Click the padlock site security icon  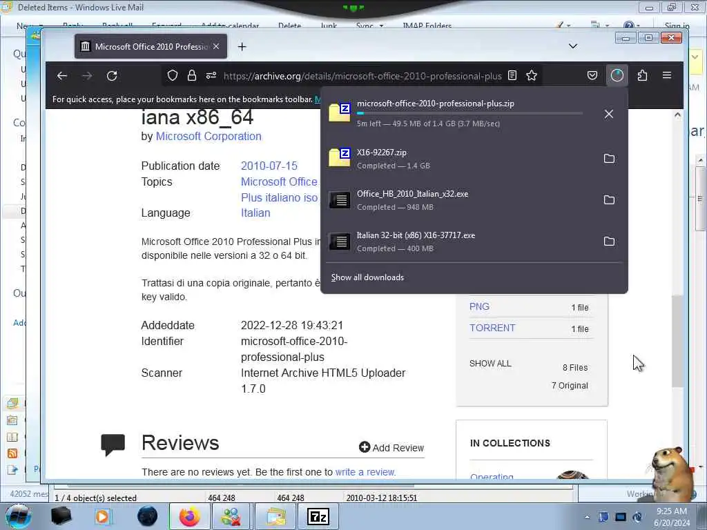coord(192,76)
